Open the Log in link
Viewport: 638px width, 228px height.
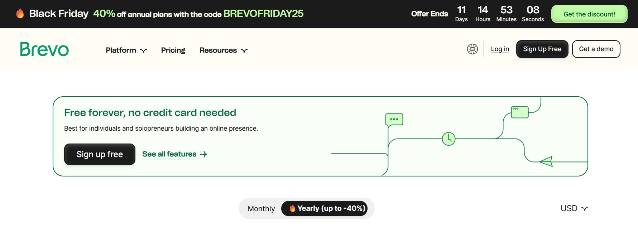tap(500, 49)
